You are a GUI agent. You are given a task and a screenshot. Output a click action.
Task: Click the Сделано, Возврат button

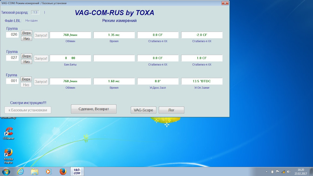pyautogui.click(x=94, y=109)
